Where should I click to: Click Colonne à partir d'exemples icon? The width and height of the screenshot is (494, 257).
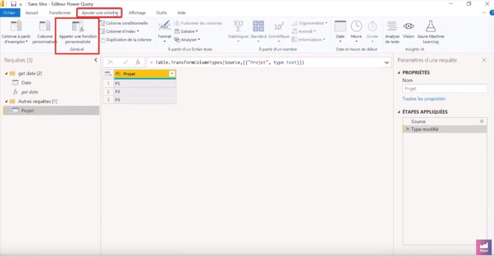pyautogui.click(x=16, y=26)
